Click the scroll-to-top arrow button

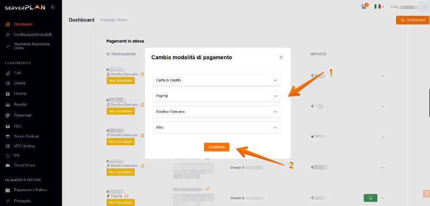(426, 193)
